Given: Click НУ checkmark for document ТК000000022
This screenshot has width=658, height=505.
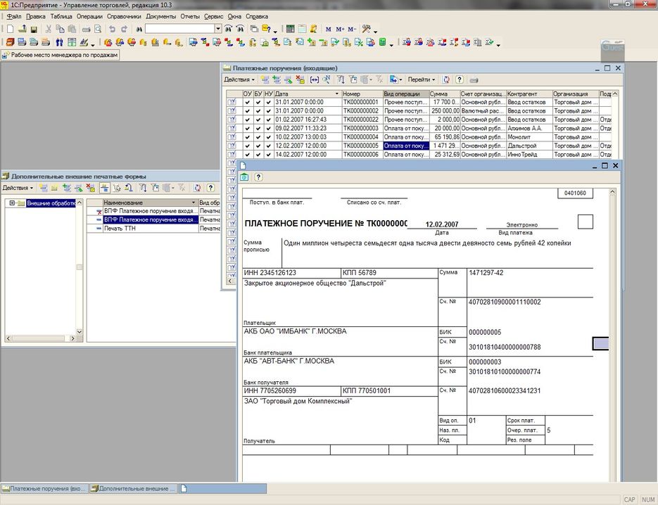Looking at the screenshot, I should pos(269,120).
